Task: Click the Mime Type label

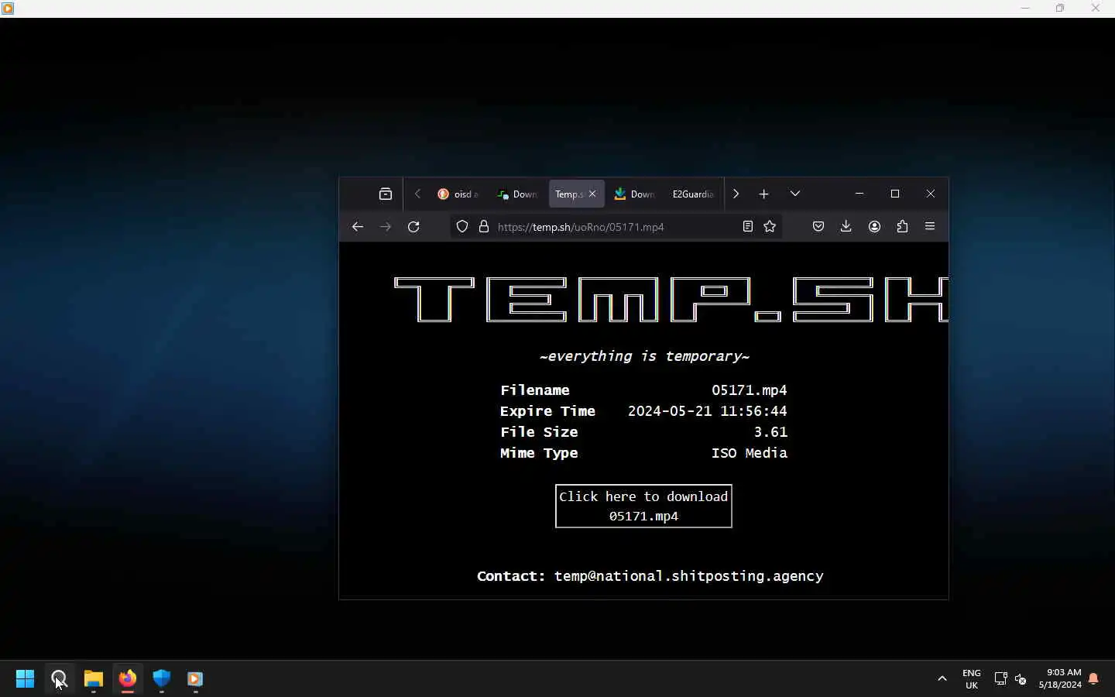Action: coord(539,453)
